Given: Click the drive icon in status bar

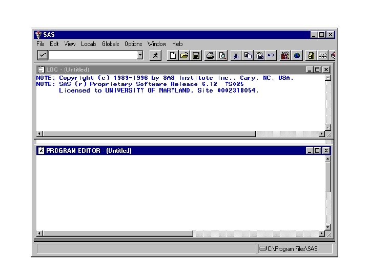Looking at the screenshot, I should click(x=263, y=248).
